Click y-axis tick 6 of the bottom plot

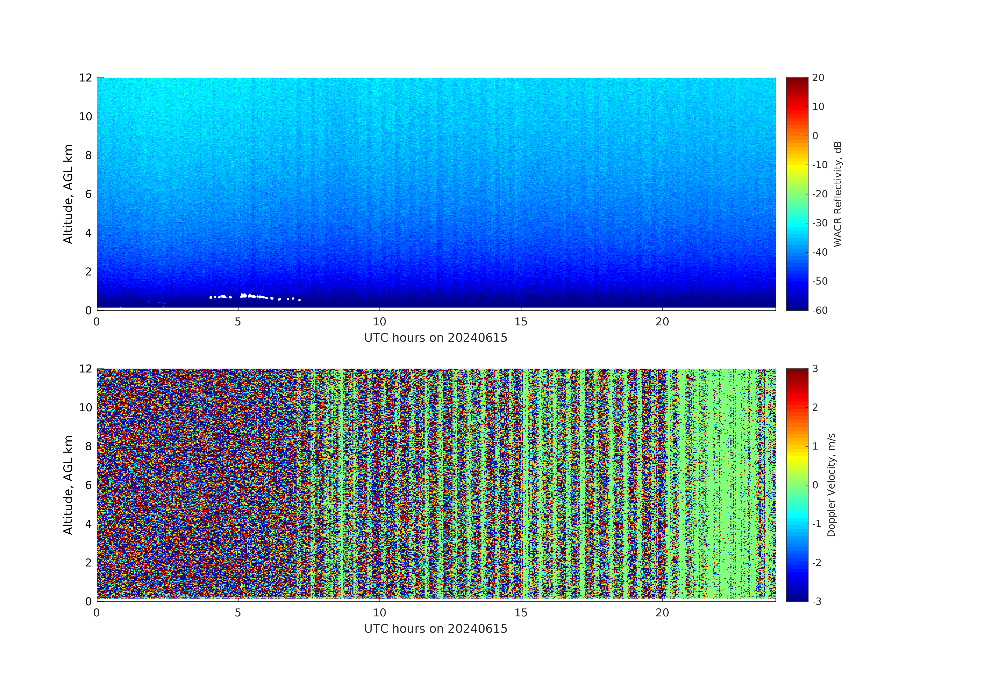point(88,485)
